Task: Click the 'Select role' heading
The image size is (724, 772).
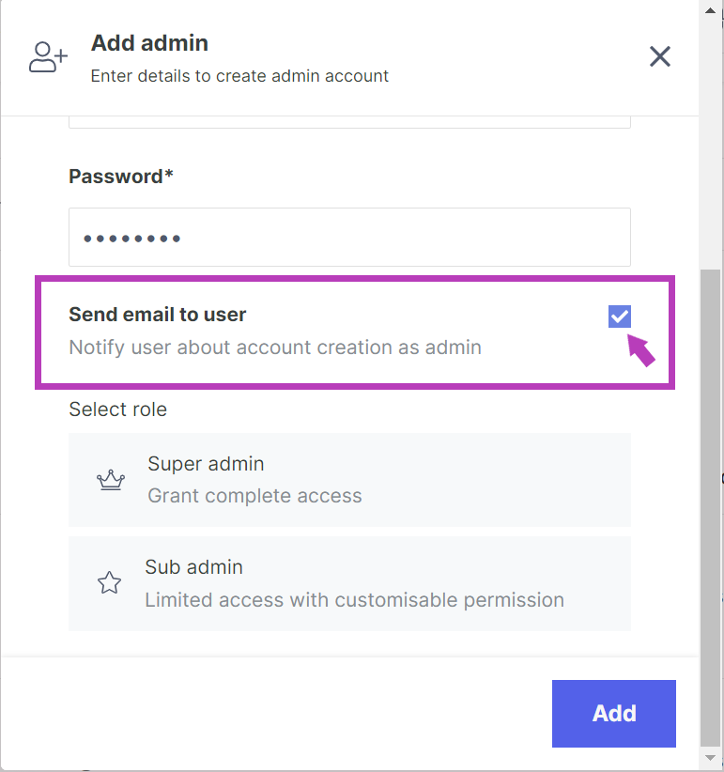Action: tap(117, 409)
